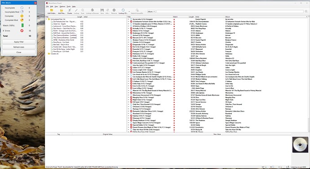This screenshot has height=169, width=310.
Task: Open the View menu
Action: coord(56,7)
